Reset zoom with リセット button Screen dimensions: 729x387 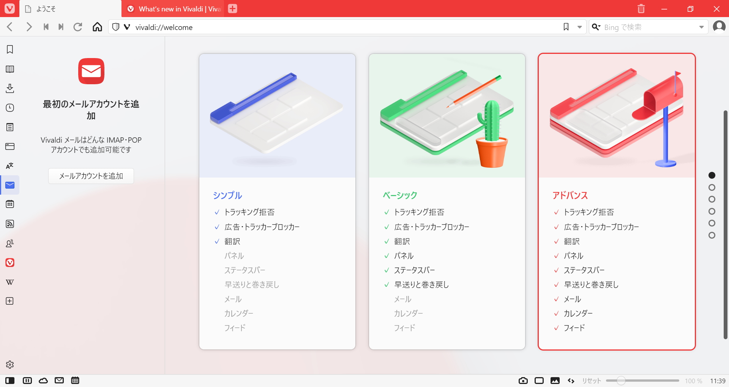(x=592, y=381)
